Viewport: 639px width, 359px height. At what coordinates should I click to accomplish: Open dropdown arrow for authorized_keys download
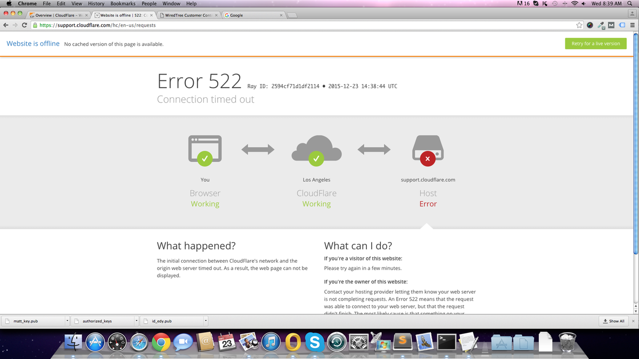[136, 321]
